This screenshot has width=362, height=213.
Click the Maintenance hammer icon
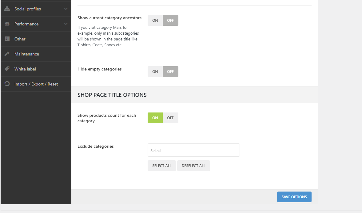click(7, 54)
